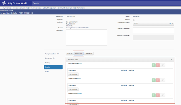Select the History tab

click(x=48, y=63)
